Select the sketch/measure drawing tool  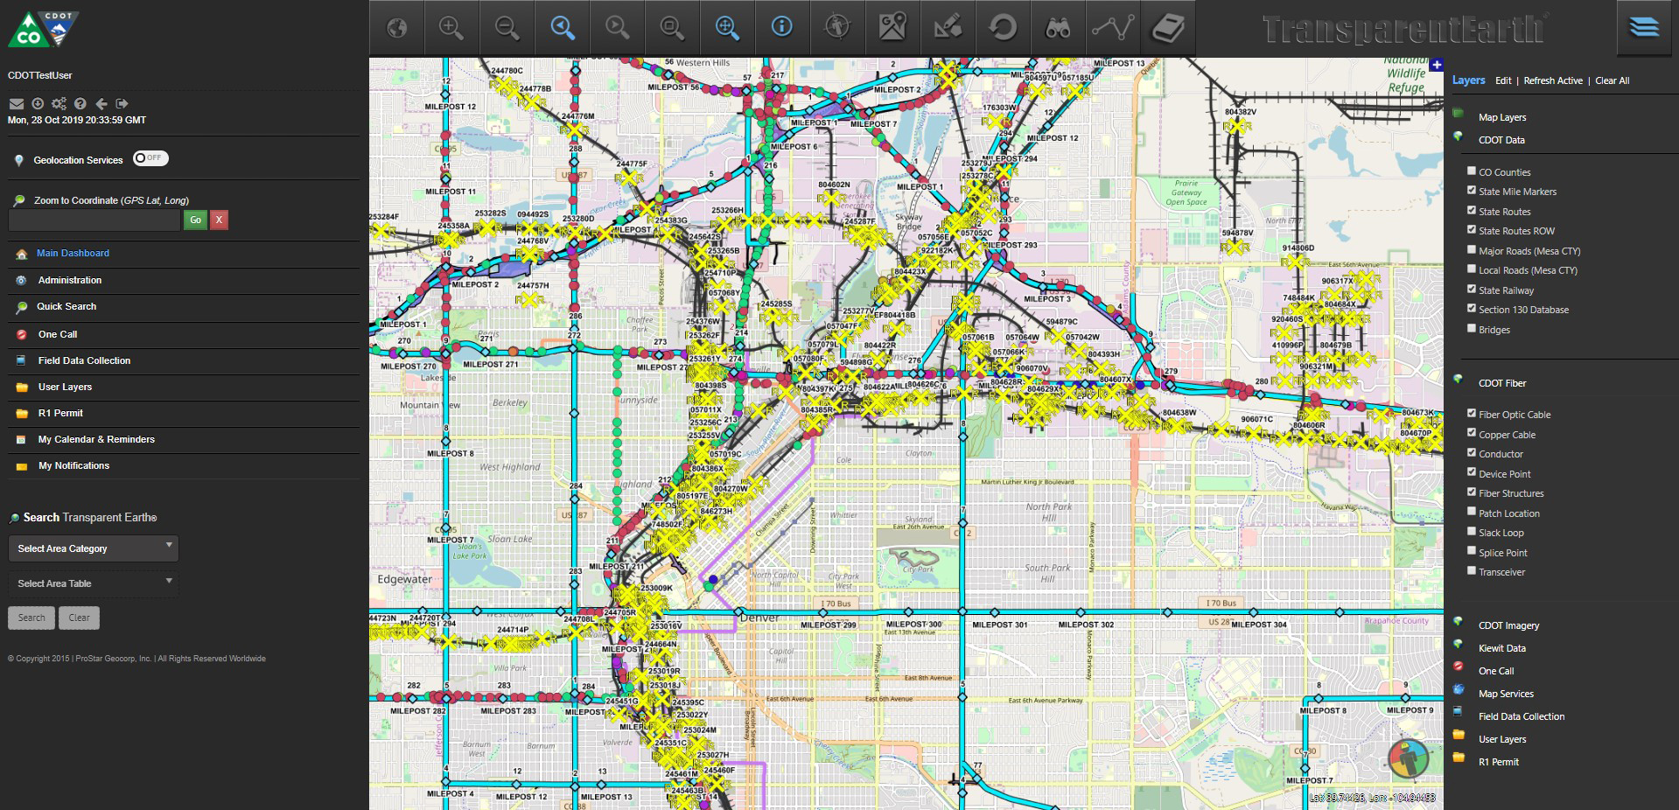[x=948, y=27]
